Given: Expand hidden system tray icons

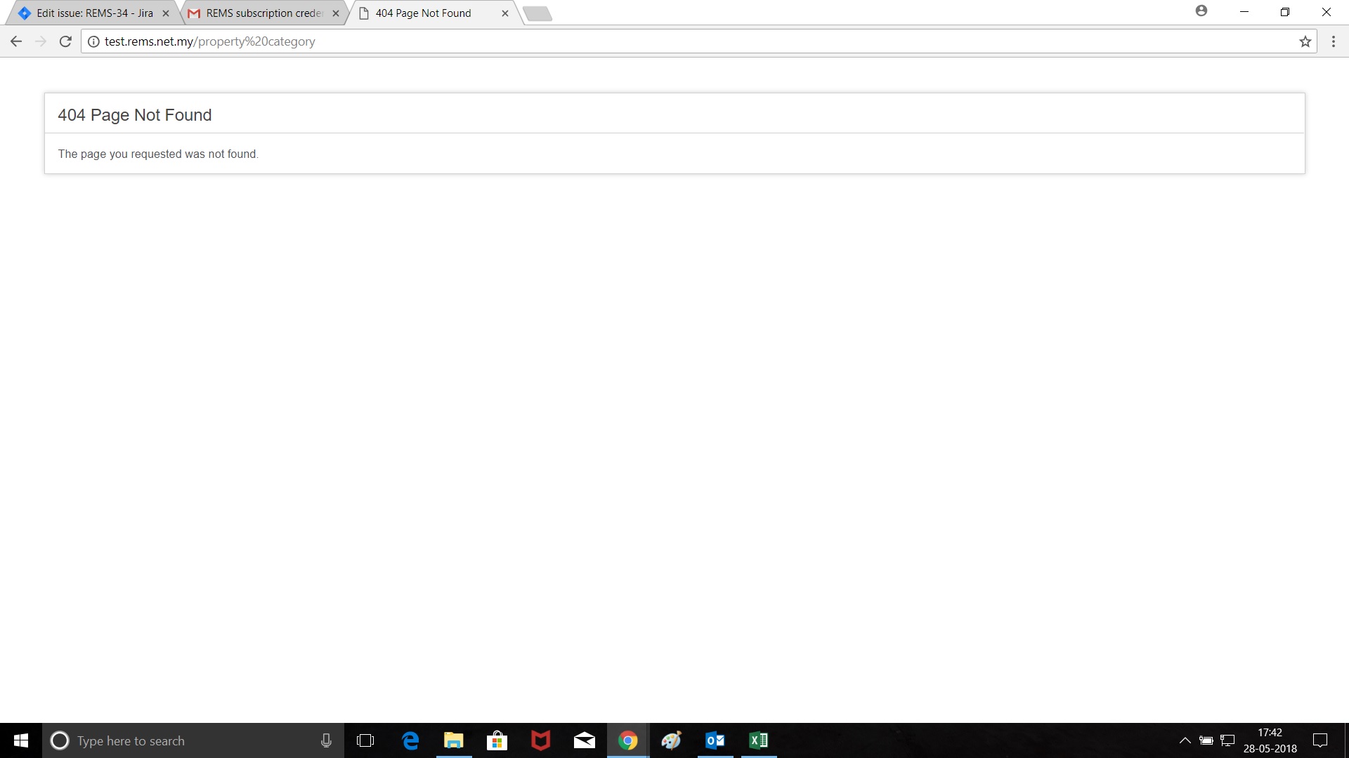Looking at the screenshot, I should pos(1185,740).
